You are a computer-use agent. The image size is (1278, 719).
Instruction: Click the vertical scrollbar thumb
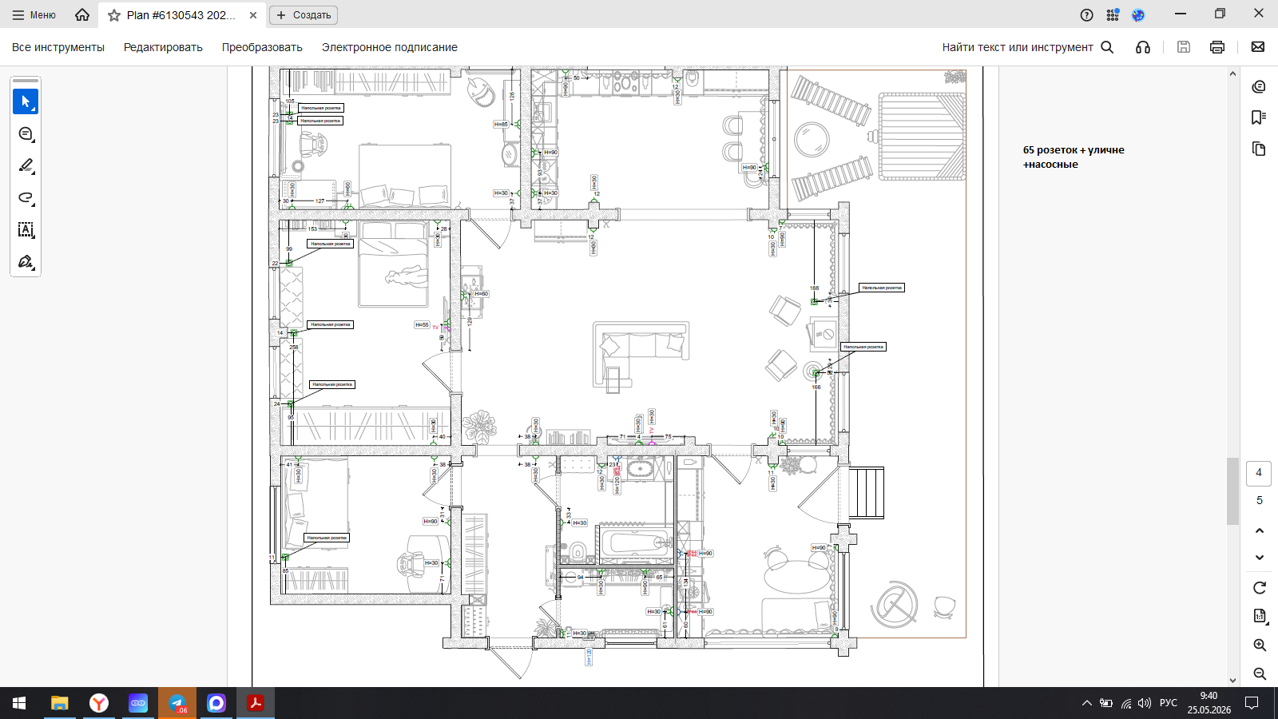coord(1232,491)
